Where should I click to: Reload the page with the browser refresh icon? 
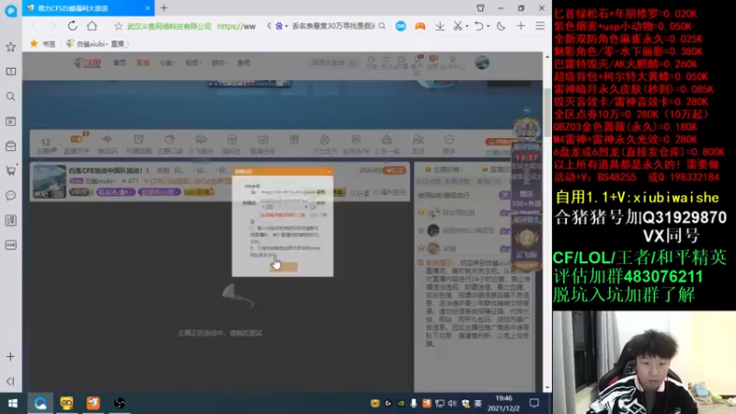click(x=73, y=26)
